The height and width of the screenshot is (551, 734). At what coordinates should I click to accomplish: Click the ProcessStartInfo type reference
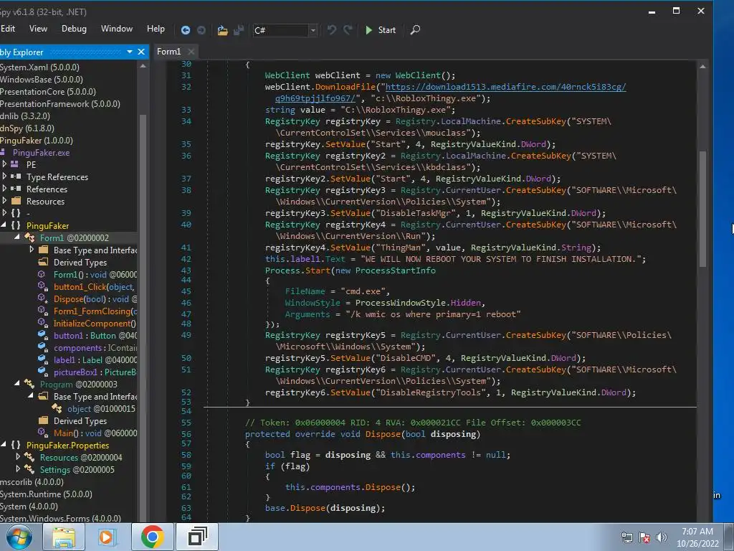click(396, 270)
